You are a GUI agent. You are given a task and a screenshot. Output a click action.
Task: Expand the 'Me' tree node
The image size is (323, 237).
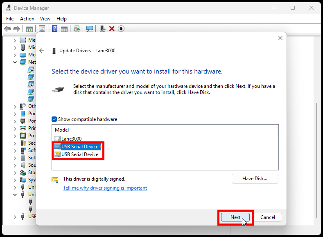[15, 40]
